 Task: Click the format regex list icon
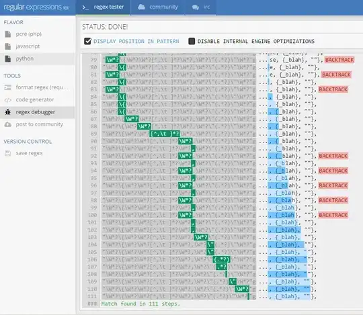[7, 87]
